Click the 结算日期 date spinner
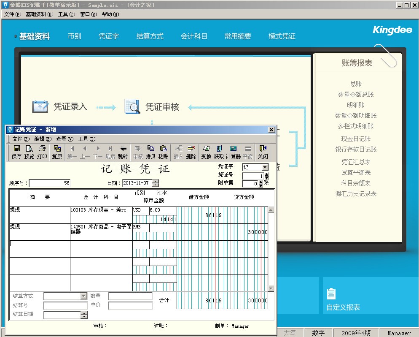Screen dimensions: 419x337 coord(84,315)
